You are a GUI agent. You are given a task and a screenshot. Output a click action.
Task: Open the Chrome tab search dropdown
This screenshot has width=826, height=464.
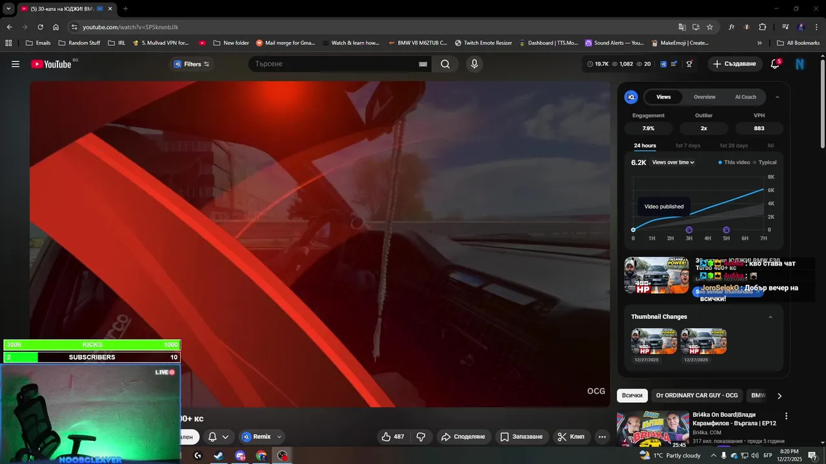(8, 8)
